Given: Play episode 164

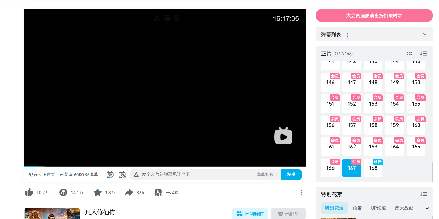Looking at the screenshot, I should point(395,147).
